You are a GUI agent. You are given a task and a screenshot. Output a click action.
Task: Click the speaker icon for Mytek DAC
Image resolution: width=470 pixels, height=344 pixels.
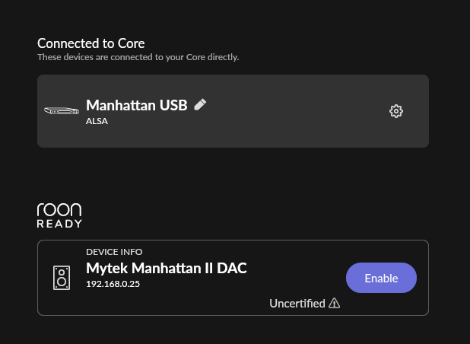tap(61, 277)
